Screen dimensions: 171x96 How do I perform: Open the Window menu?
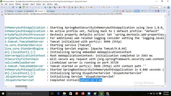tap(50, 4)
